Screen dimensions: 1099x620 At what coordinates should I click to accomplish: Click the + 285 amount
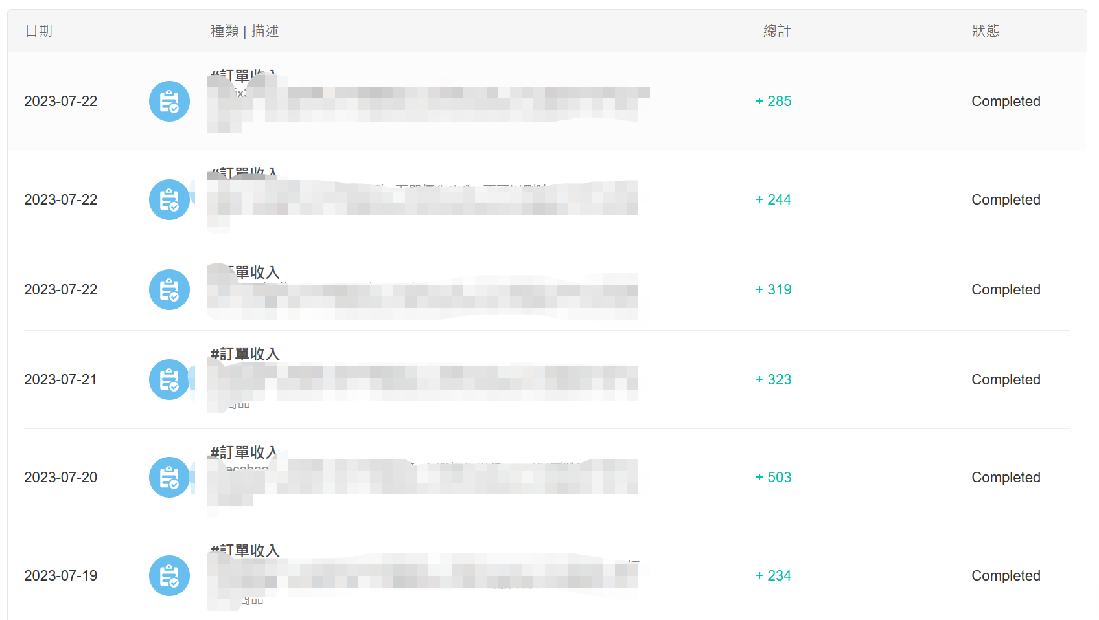[x=774, y=102]
